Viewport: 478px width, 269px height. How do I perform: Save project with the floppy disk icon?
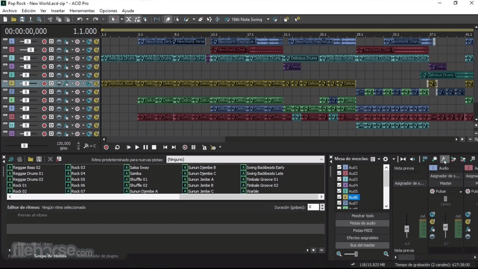22,19
